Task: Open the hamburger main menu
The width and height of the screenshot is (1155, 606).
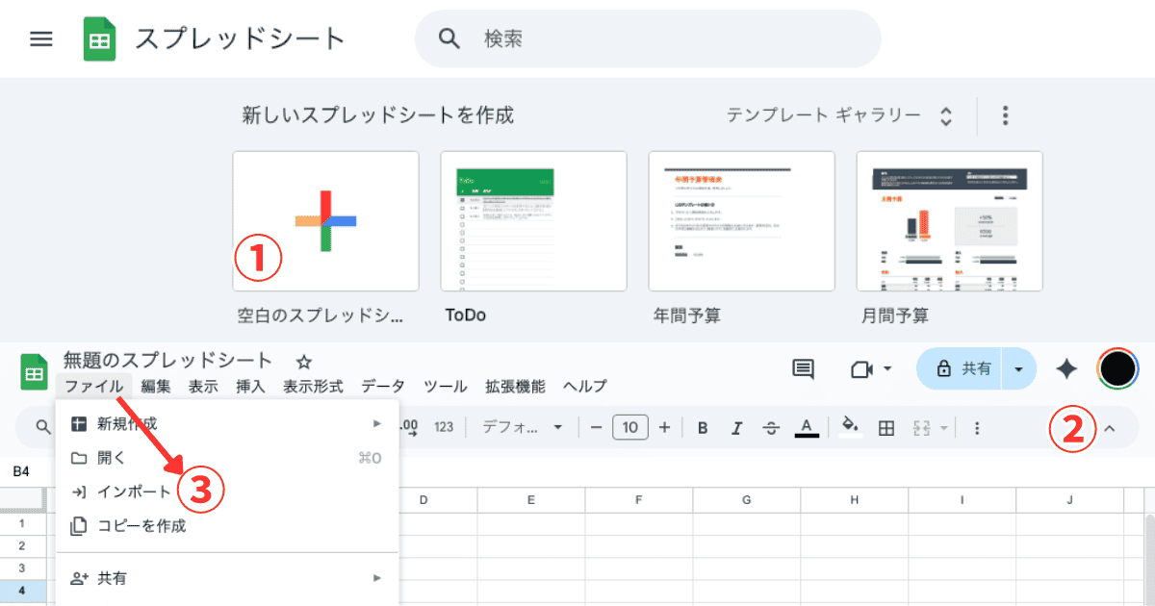Action: coord(41,38)
